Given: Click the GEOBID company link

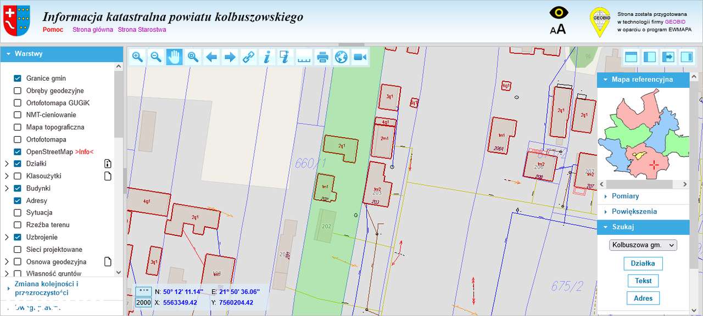Looking at the screenshot, I should pyautogui.click(x=676, y=21).
